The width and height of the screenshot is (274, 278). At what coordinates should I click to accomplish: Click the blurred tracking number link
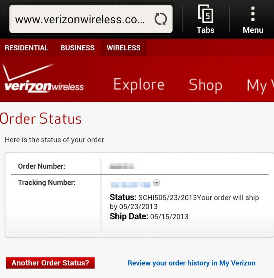pyautogui.click(x=130, y=184)
